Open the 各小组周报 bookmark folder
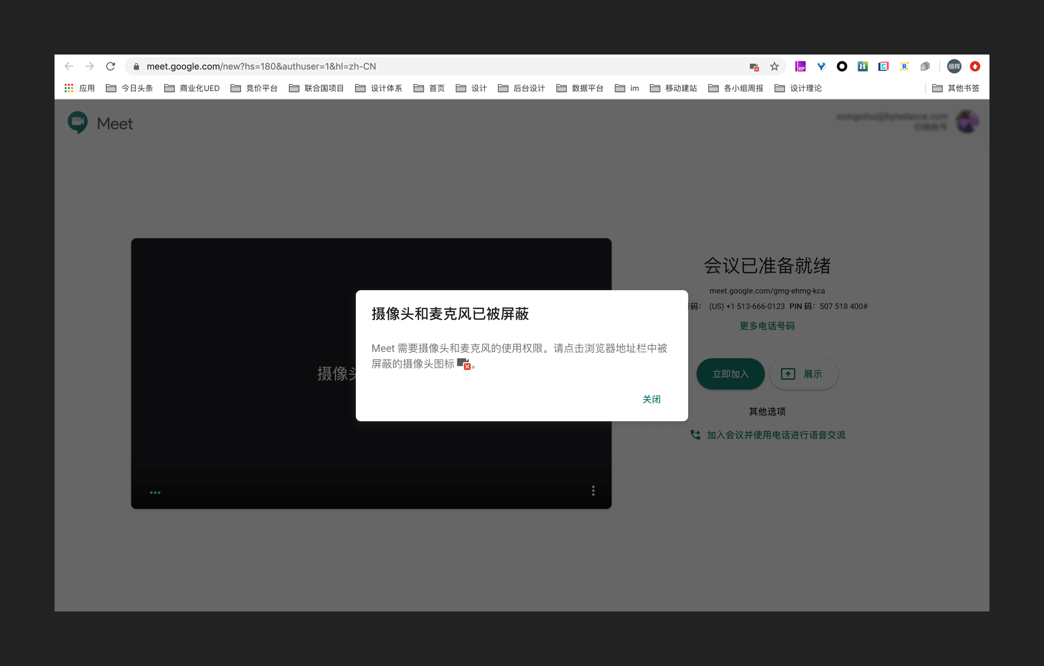Viewport: 1044px width, 666px height. 736,88
